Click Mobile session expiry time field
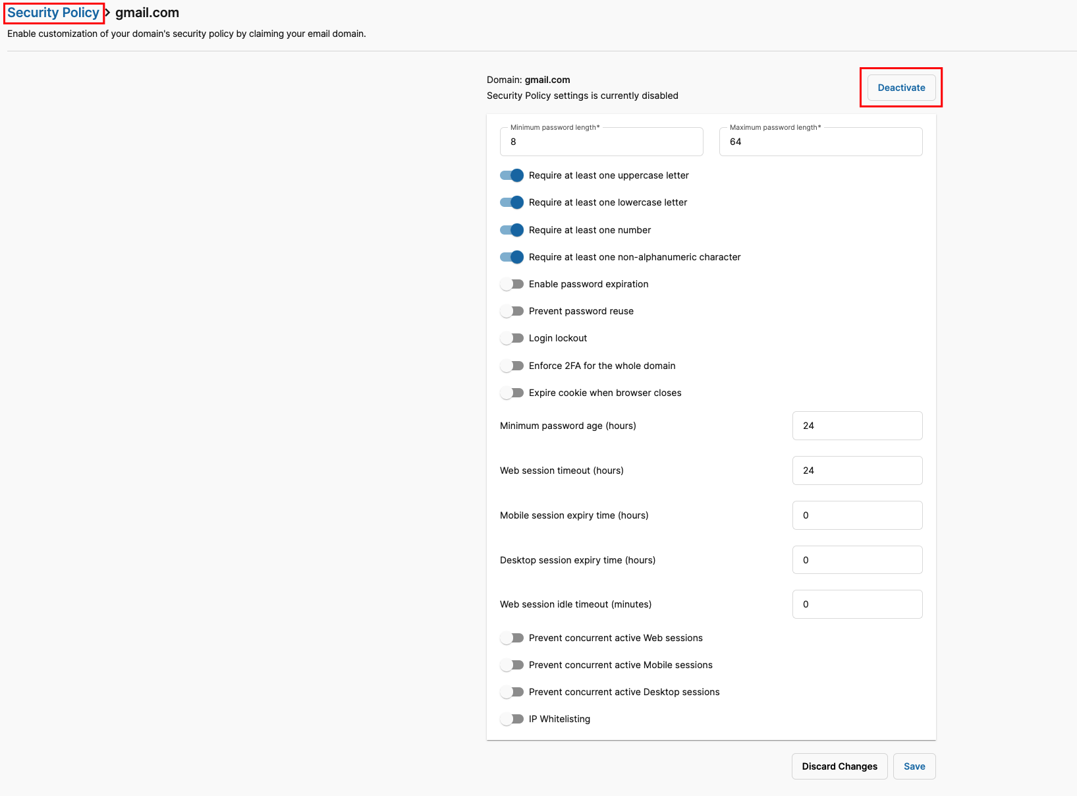Image resolution: width=1077 pixels, height=796 pixels. point(857,515)
